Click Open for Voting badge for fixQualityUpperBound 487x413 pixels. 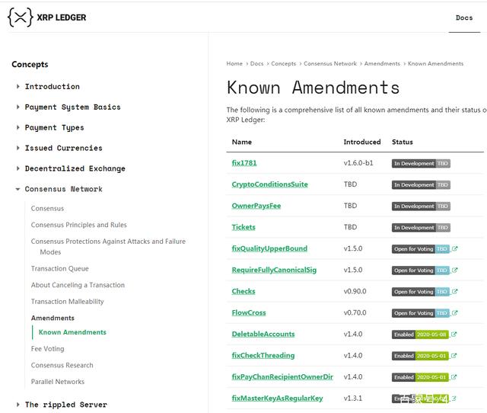pos(421,249)
